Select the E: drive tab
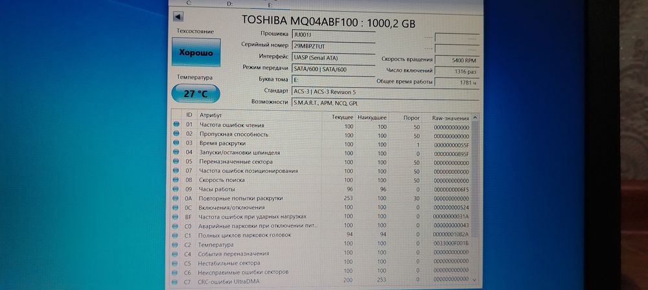 [x=270, y=5]
